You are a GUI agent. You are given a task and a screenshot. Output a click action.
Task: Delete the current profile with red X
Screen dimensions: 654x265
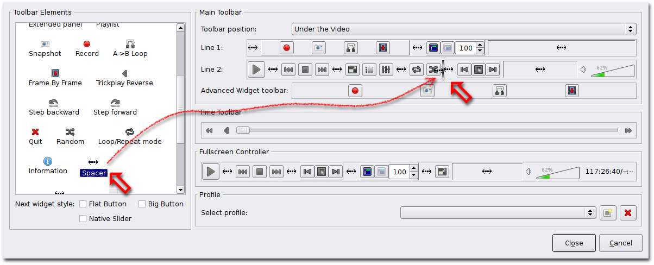628,213
